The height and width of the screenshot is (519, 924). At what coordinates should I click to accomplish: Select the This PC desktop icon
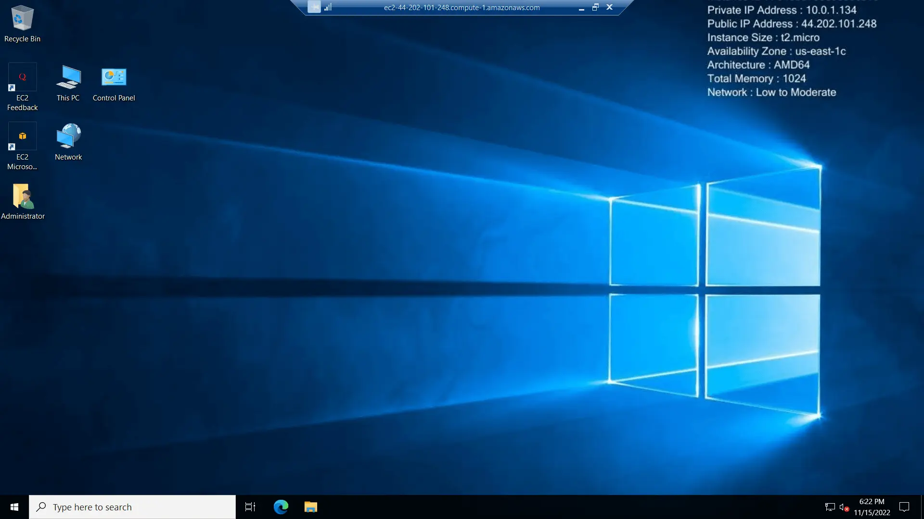pos(68,83)
